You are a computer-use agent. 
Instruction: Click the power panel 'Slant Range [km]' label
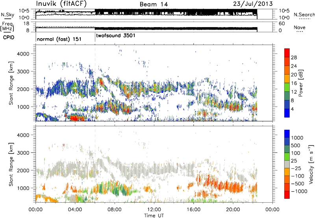pos(11,83)
